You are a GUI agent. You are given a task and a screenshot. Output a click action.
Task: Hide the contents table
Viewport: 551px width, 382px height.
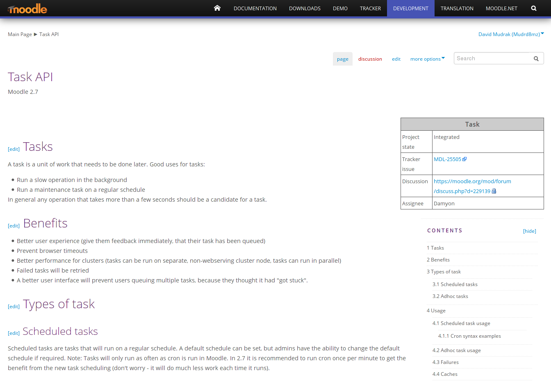(530, 231)
